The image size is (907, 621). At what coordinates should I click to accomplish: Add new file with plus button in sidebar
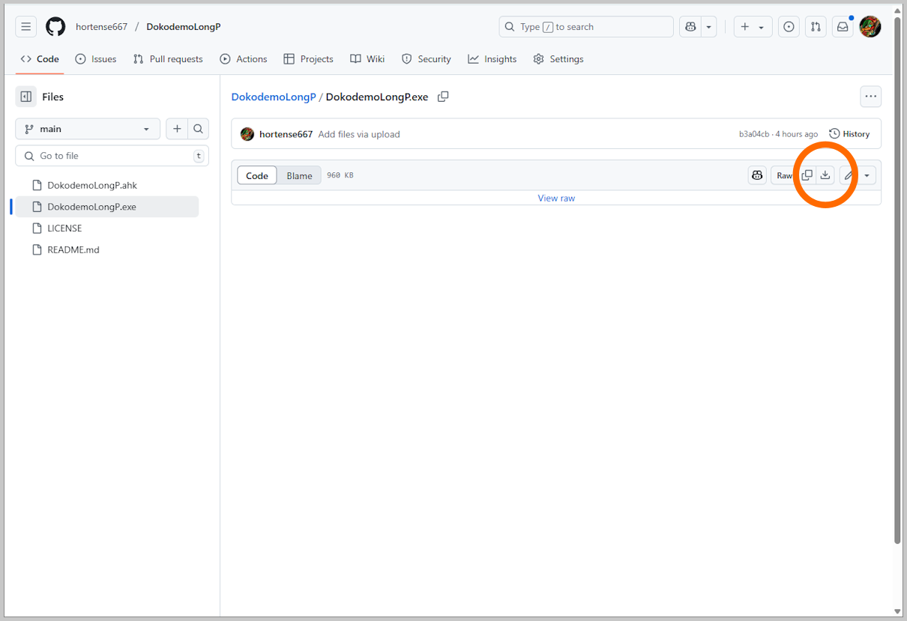pyautogui.click(x=177, y=129)
